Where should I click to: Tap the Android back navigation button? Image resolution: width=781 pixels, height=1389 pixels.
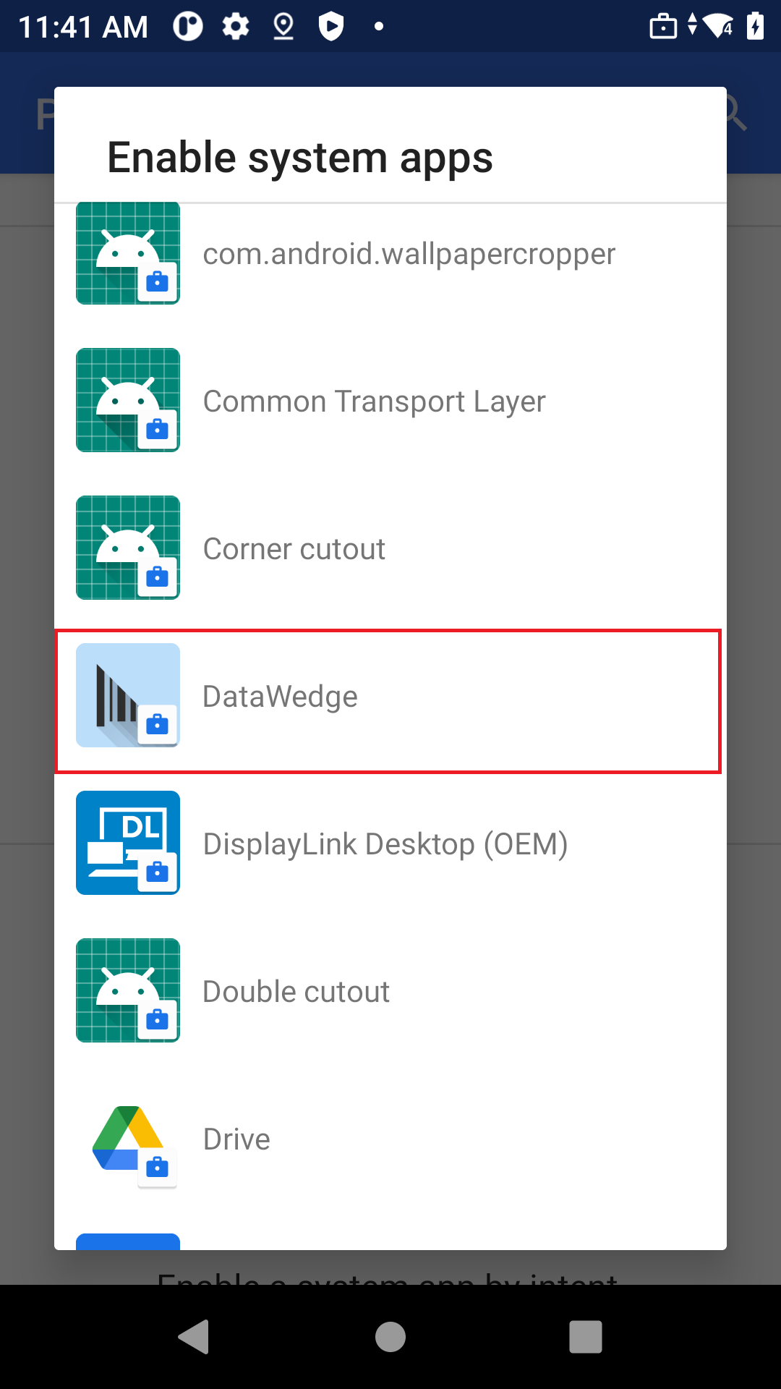click(194, 1336)
